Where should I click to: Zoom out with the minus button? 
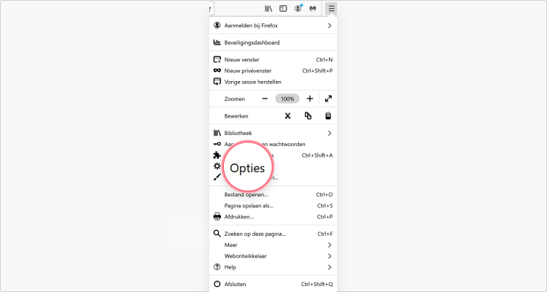click(265, 99)
